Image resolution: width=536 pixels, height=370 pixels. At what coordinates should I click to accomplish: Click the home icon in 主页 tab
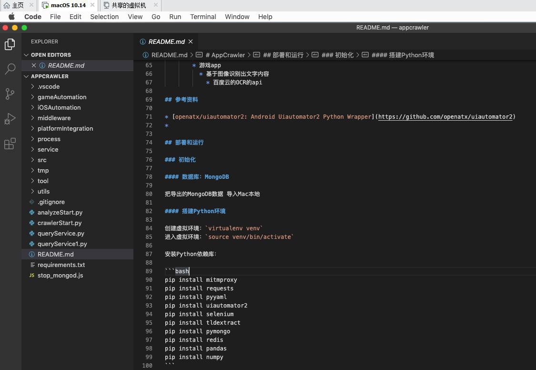click(x=7, y=5)
